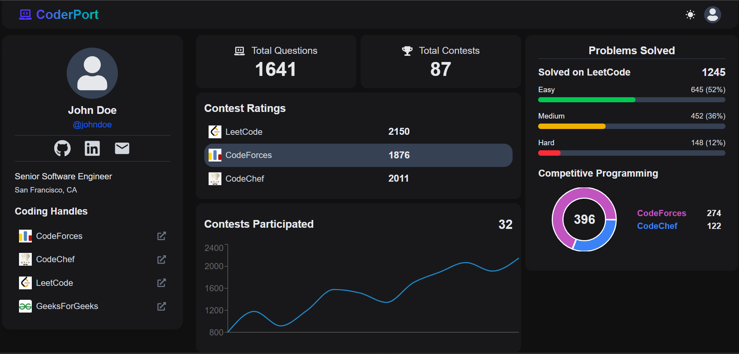
Task: Open the GitHub profile icon
Action: [62, 148]
